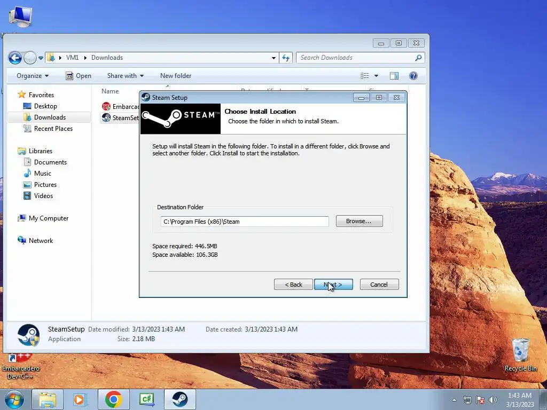Click the Windows Media Player taskbar icon
The image size is (547, 410).
click(80, 399)
